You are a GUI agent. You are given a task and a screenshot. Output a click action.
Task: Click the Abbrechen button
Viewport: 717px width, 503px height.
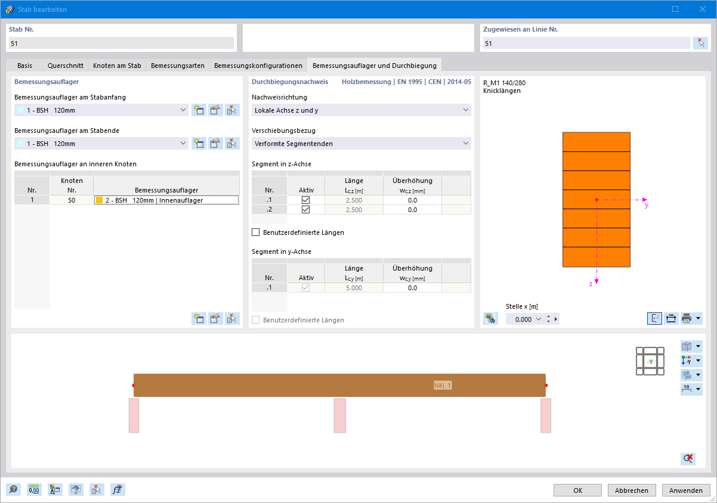[632, 490]
